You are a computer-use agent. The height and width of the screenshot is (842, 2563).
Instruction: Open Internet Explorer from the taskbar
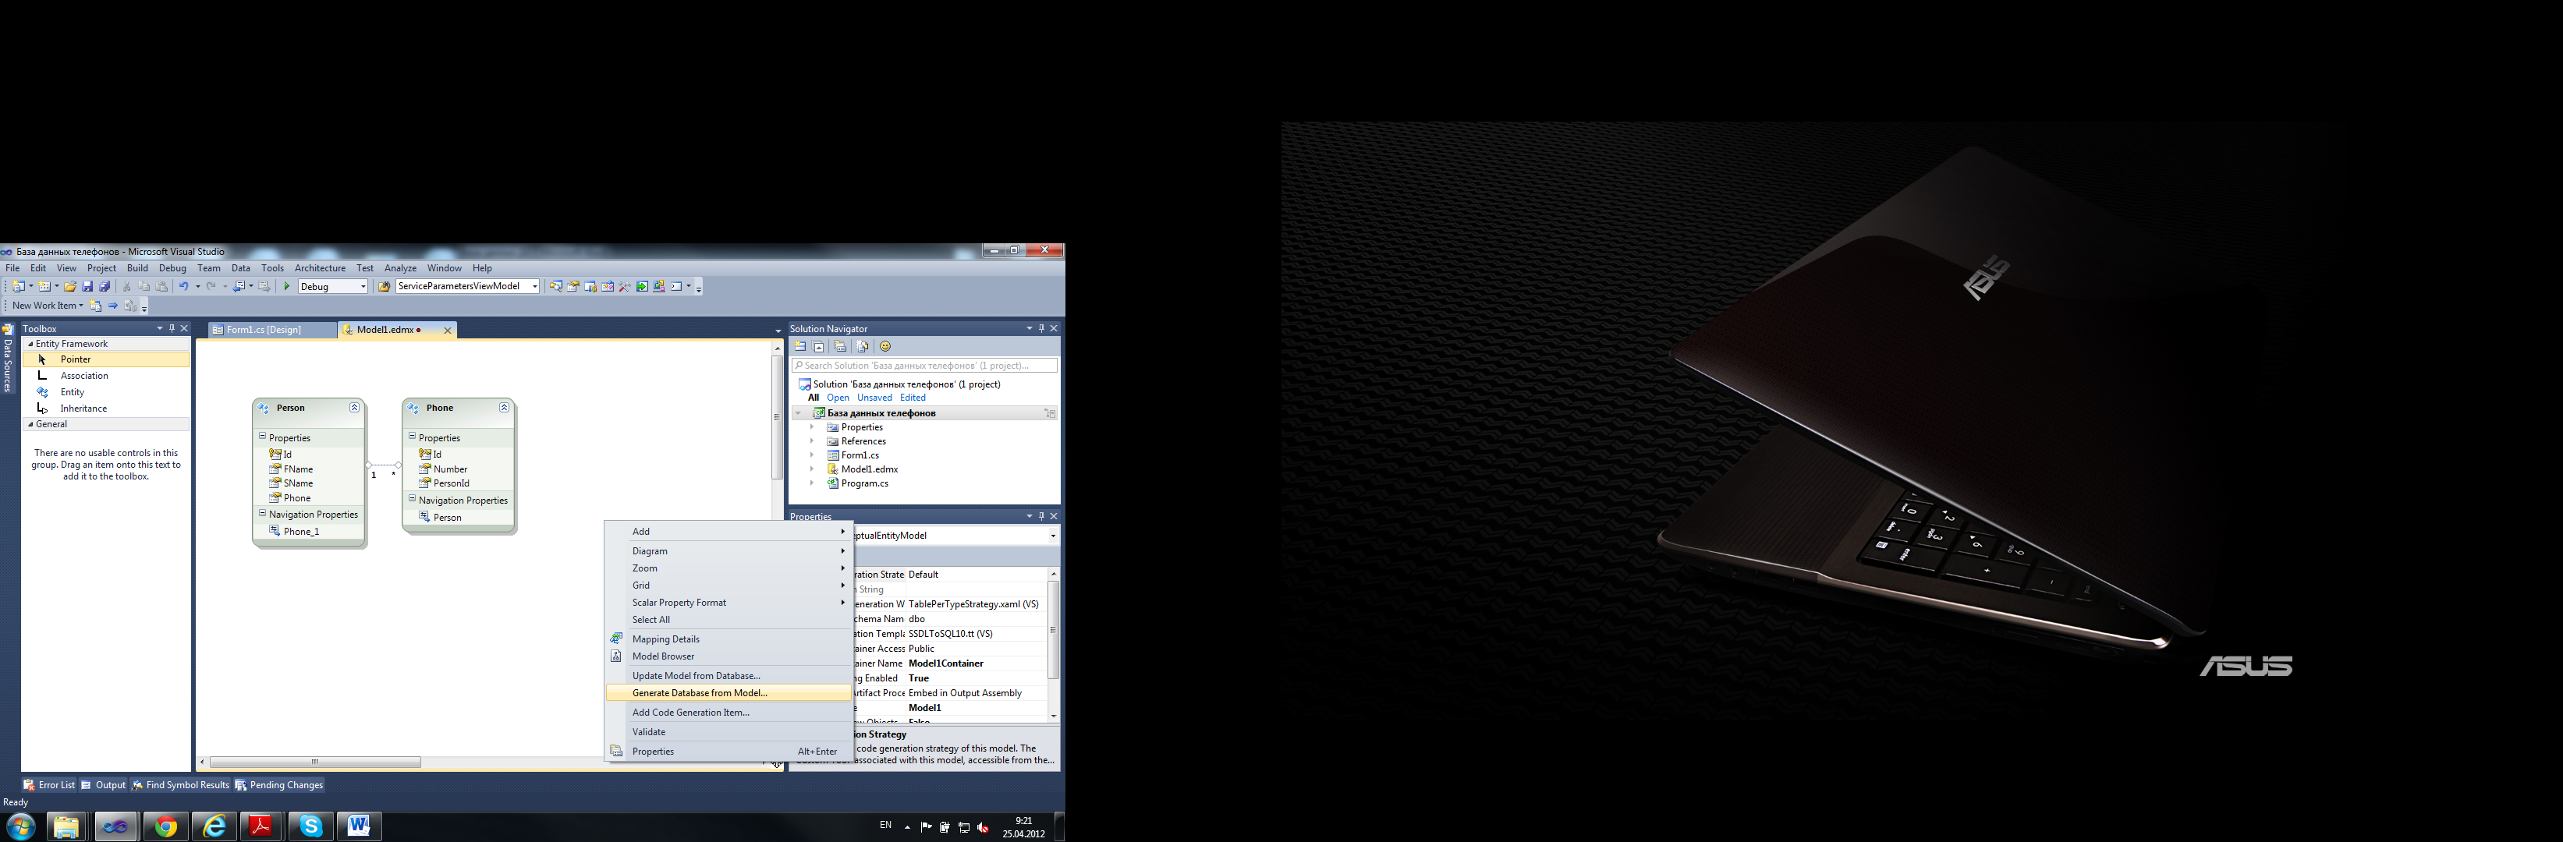pyautogui.click(x=214, y=826)
